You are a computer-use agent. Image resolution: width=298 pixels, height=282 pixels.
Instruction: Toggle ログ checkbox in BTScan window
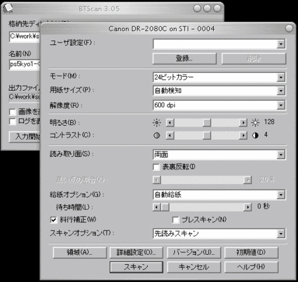click(13, 121)
